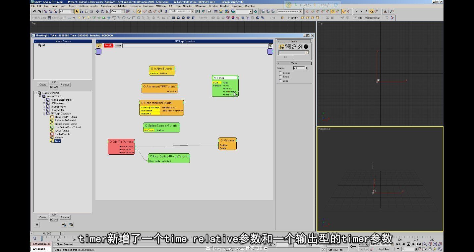
Task: Collapse the TP Script Operators node
Action: (x=44, y=114)
